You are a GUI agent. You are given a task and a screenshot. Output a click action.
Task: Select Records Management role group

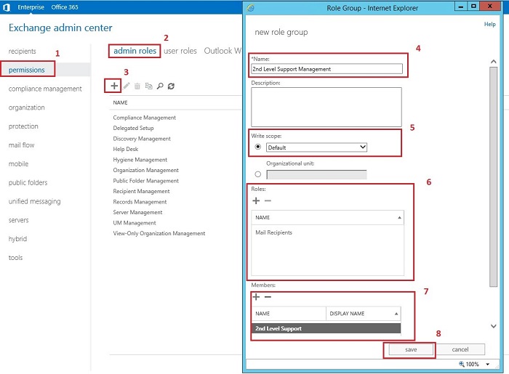coord(140,202)
